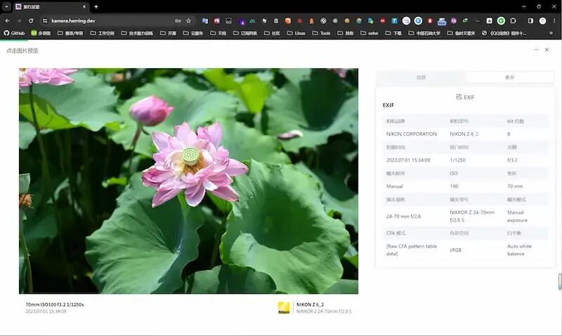View site information for kamera.heming.dev
The width and height of the screenshot is (562, 336).
click(x=45, y=21)
